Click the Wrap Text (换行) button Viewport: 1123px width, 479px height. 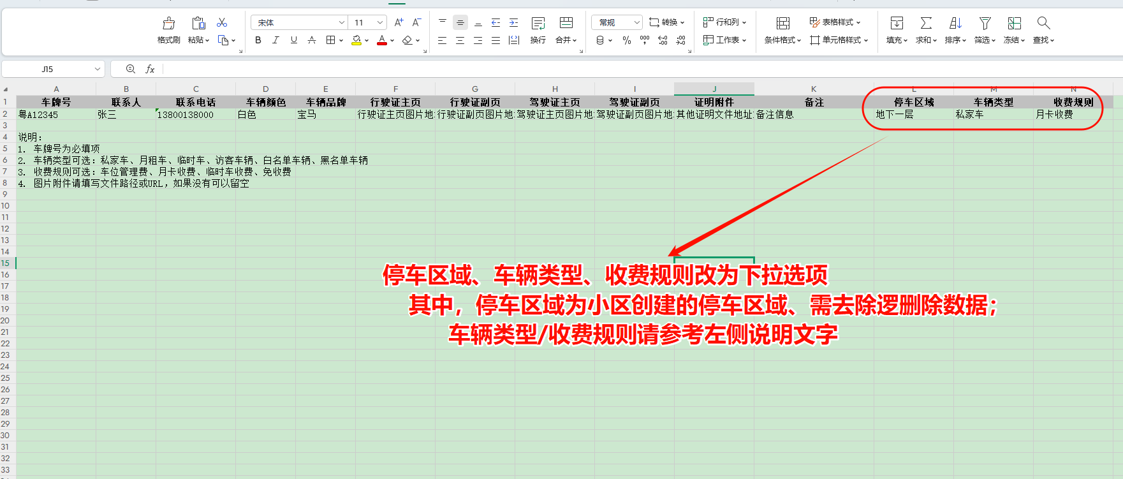538,30
